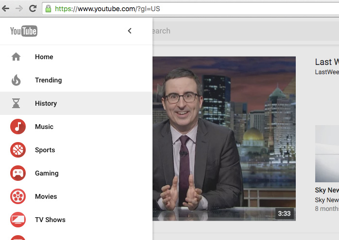339x240 pixels.
Task: Click the TV Shows screen icon
Action: point(18,220)
